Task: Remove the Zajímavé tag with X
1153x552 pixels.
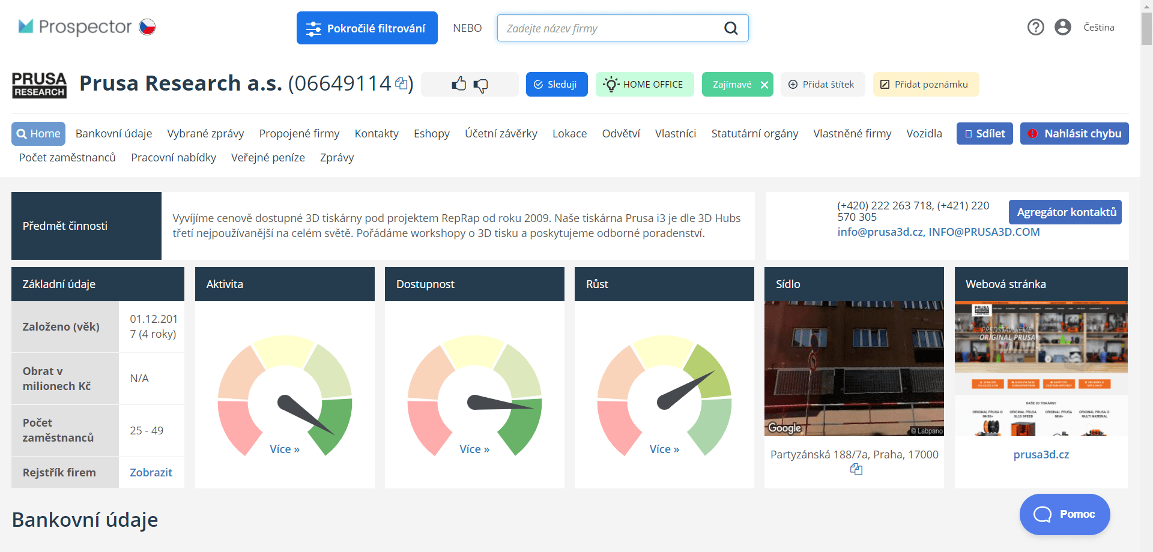Action: [764, 85]
